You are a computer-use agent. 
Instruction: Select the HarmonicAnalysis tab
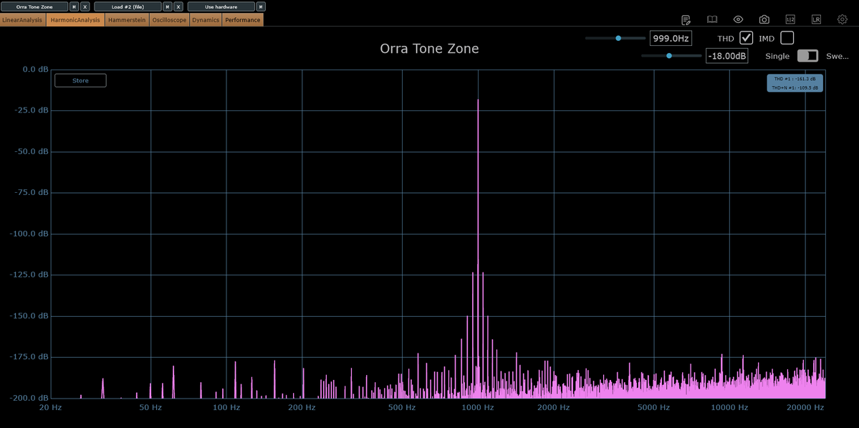pyautogui.click(x=76, y=20)
